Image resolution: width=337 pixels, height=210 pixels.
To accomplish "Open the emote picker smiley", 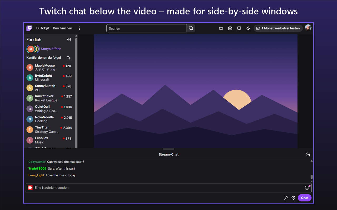I will pyautogui.click(x=307, y=188).
